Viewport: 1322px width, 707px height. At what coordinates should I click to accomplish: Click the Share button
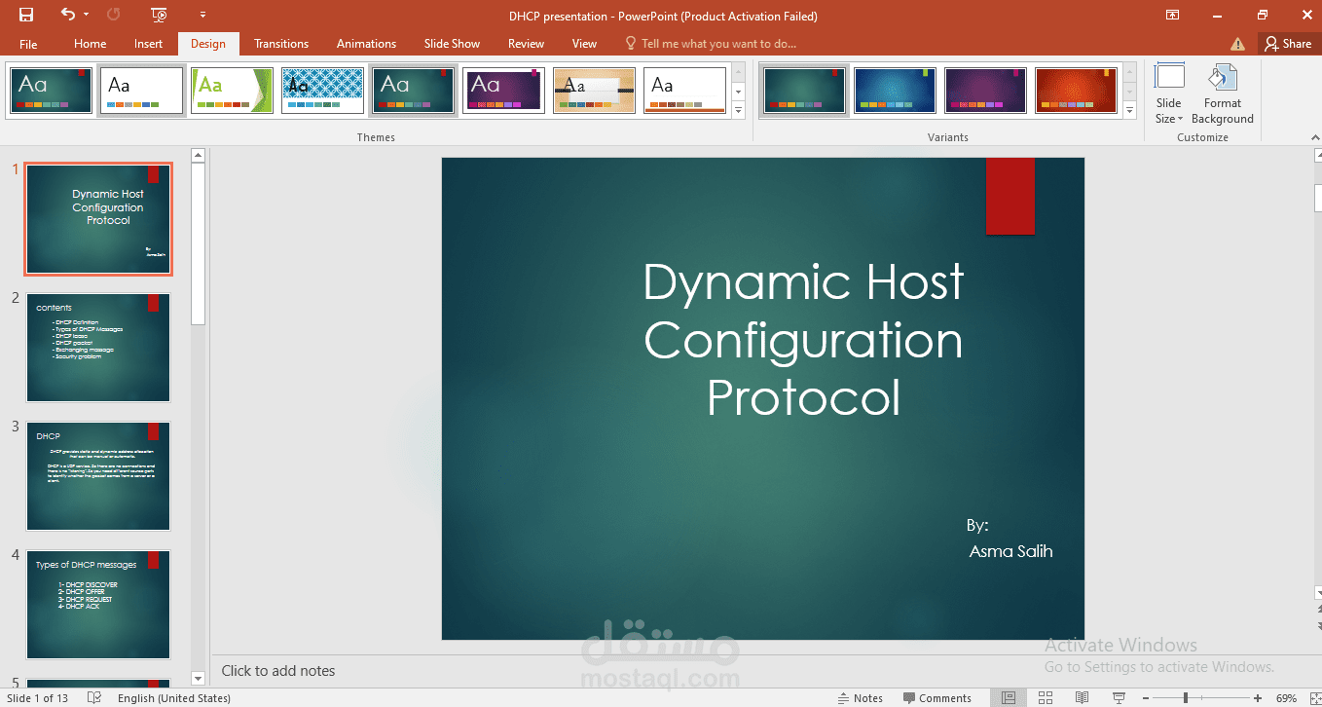[1288, 44]
